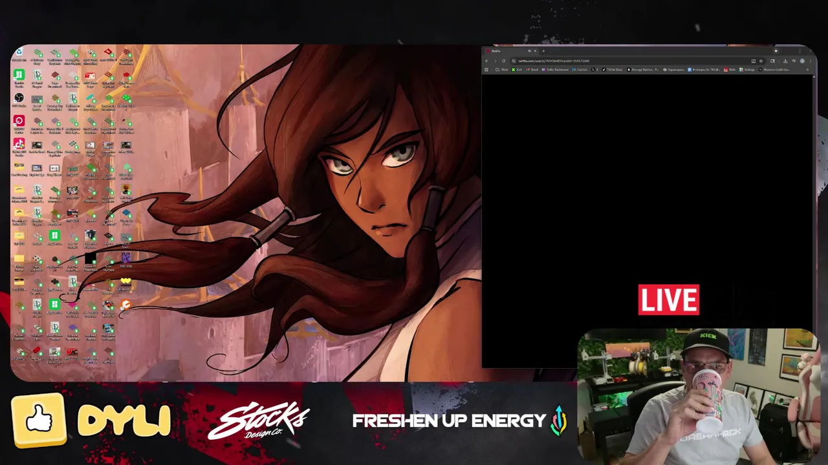This screenshot has height=465, width=828.
Task: Open the browser profile avatar
Action: pos(802,61)
